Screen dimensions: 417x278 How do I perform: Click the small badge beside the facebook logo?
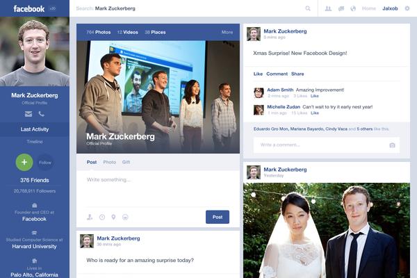pyautogui.click(x=53, y=8)
